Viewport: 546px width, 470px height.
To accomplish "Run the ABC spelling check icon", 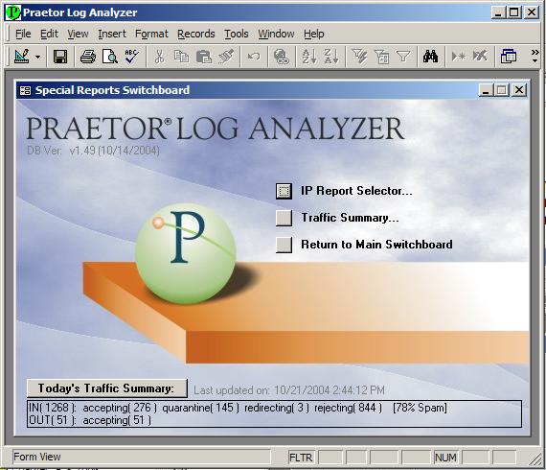I will pyautogui.click(x=131, y=57).
